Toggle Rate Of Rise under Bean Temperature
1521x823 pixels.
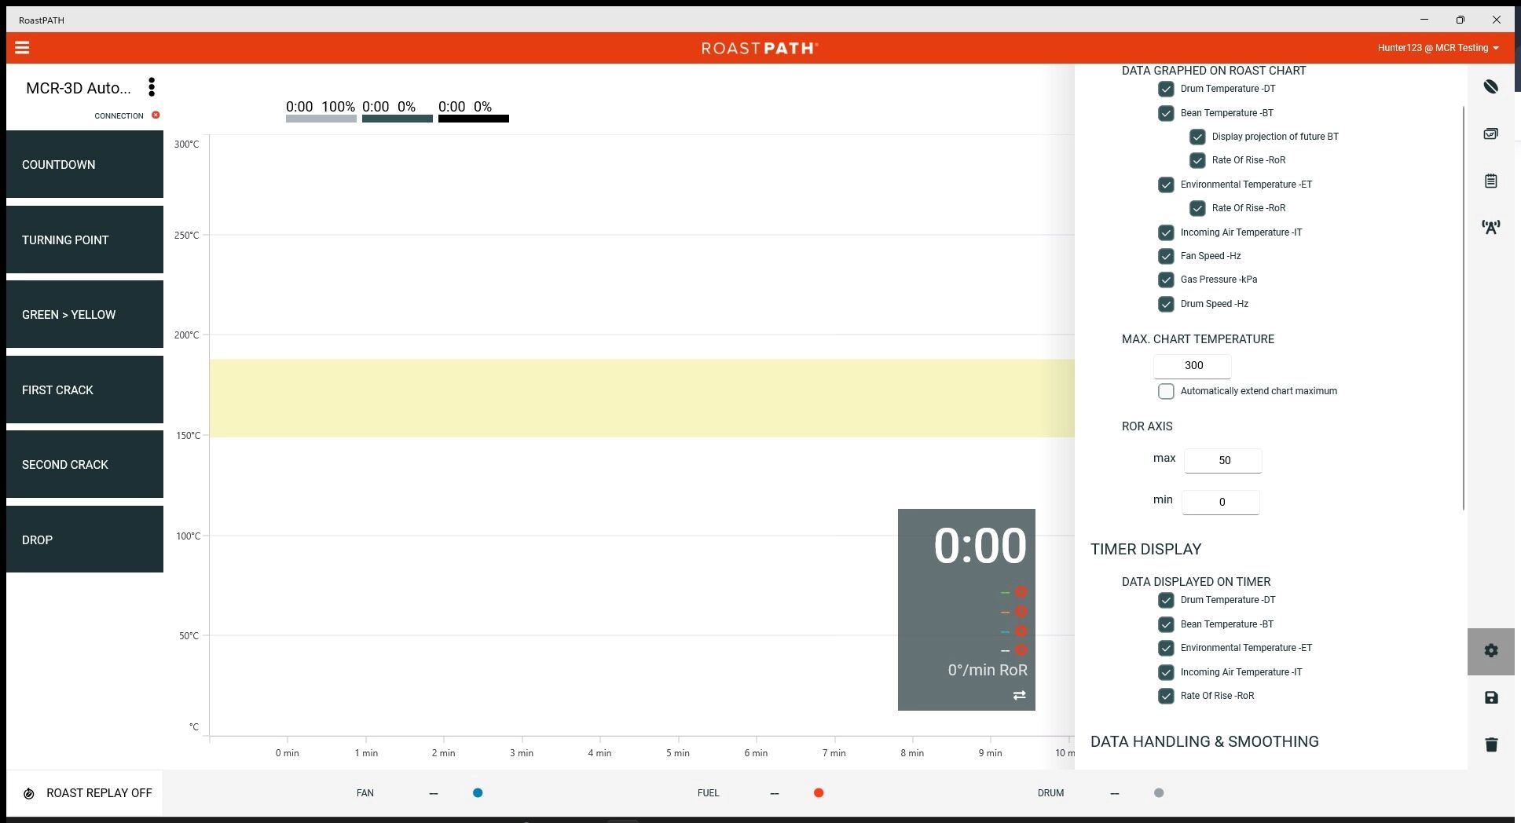tap(1197, 160)
